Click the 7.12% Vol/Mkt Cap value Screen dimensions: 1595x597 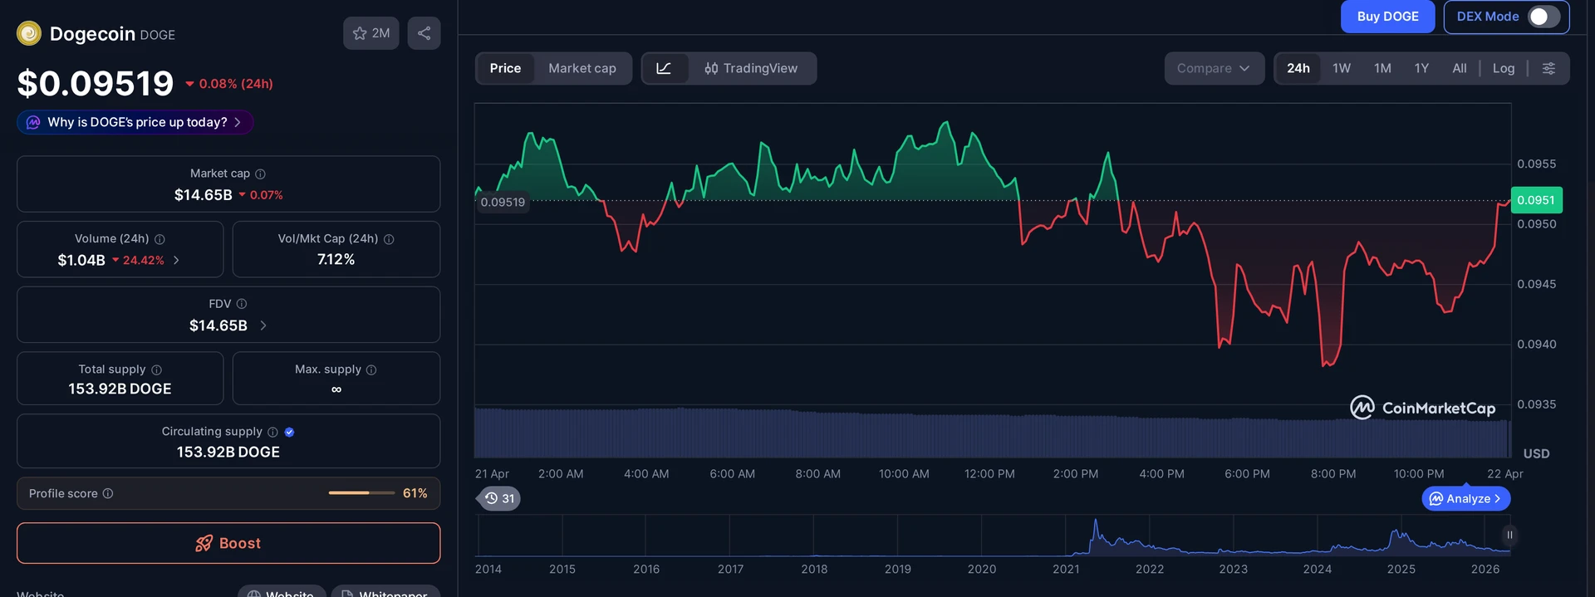pyautogui.click(x=336, y=260)
